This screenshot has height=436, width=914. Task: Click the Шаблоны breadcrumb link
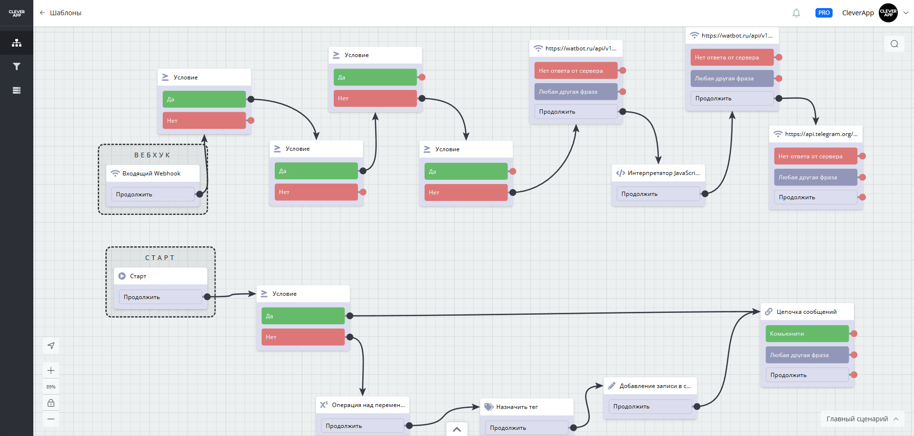(x=66, y=13)
